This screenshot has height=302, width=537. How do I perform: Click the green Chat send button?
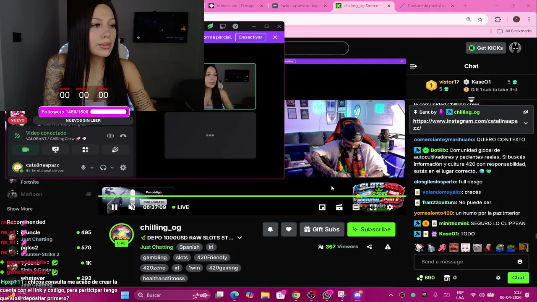coord(518,278)
